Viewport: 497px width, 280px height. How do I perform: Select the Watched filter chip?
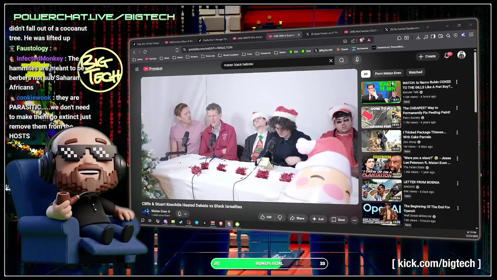point(415,72)
